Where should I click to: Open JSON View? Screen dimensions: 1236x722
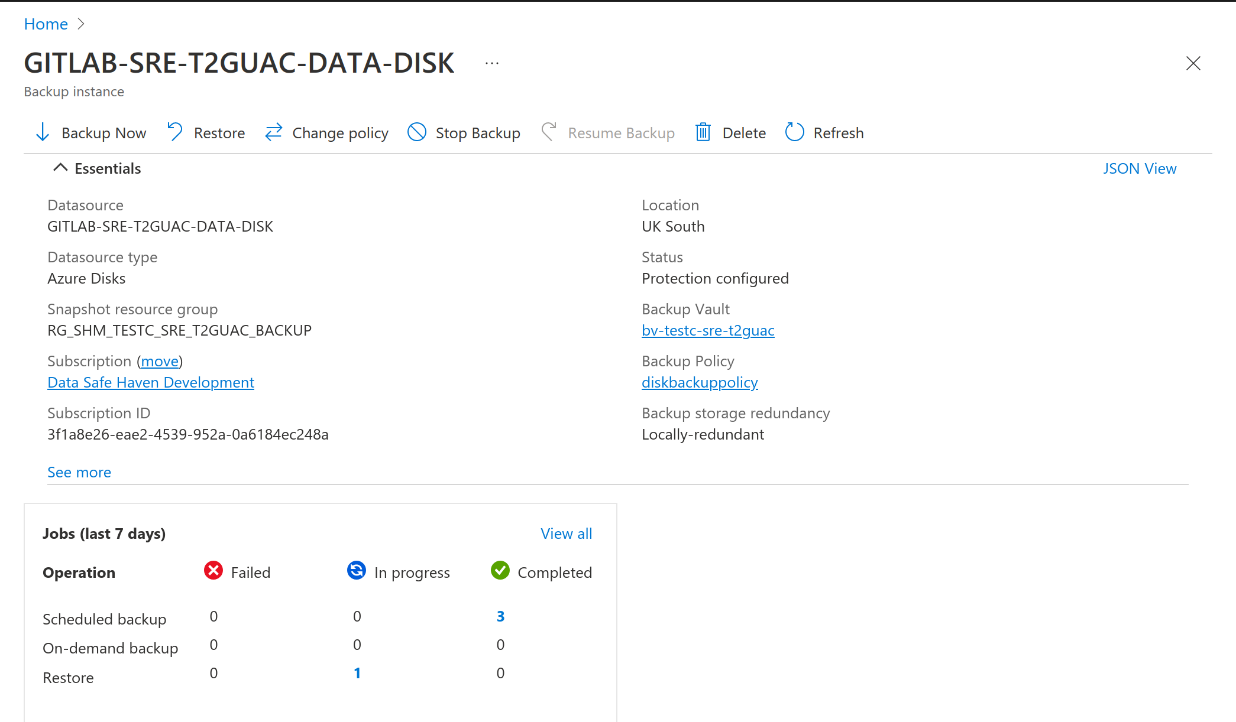coord(1140,168)
